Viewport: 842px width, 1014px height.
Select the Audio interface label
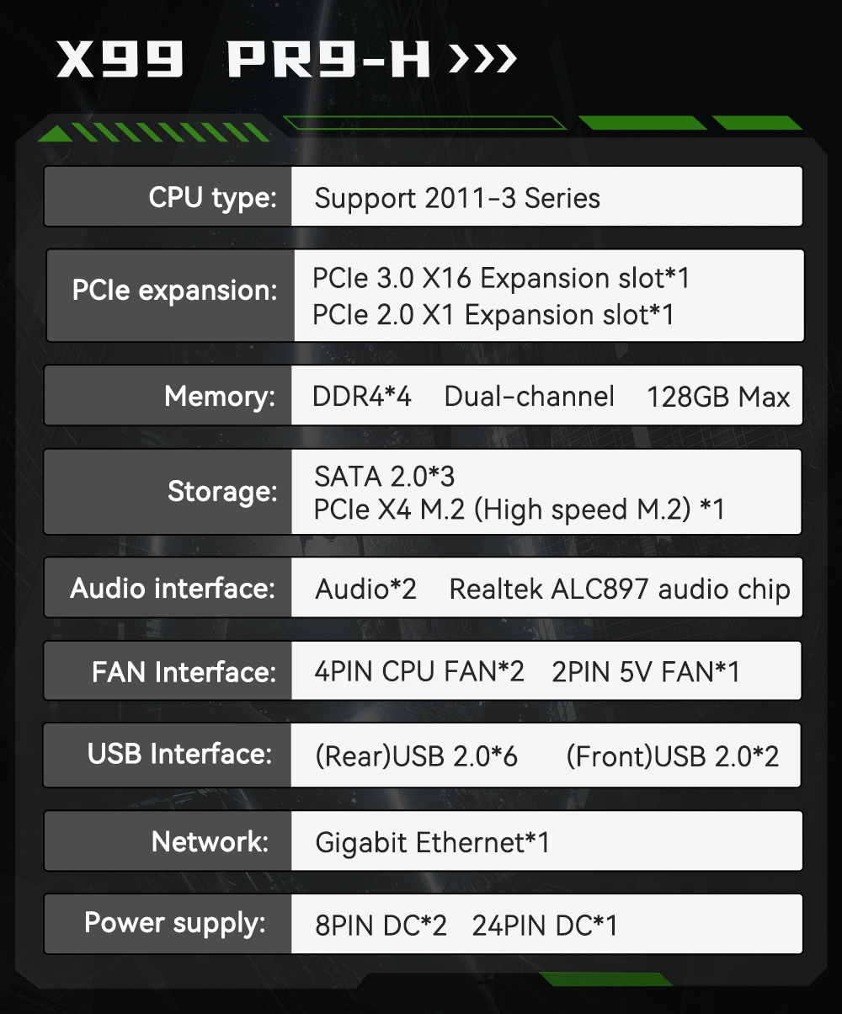[173, 588]
